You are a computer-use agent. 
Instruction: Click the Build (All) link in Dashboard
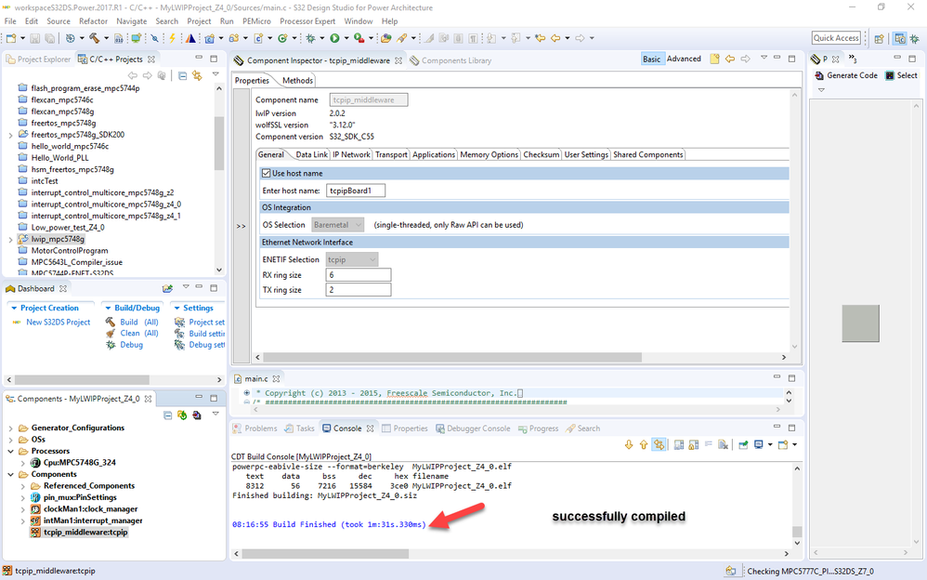tap(139, 323)
